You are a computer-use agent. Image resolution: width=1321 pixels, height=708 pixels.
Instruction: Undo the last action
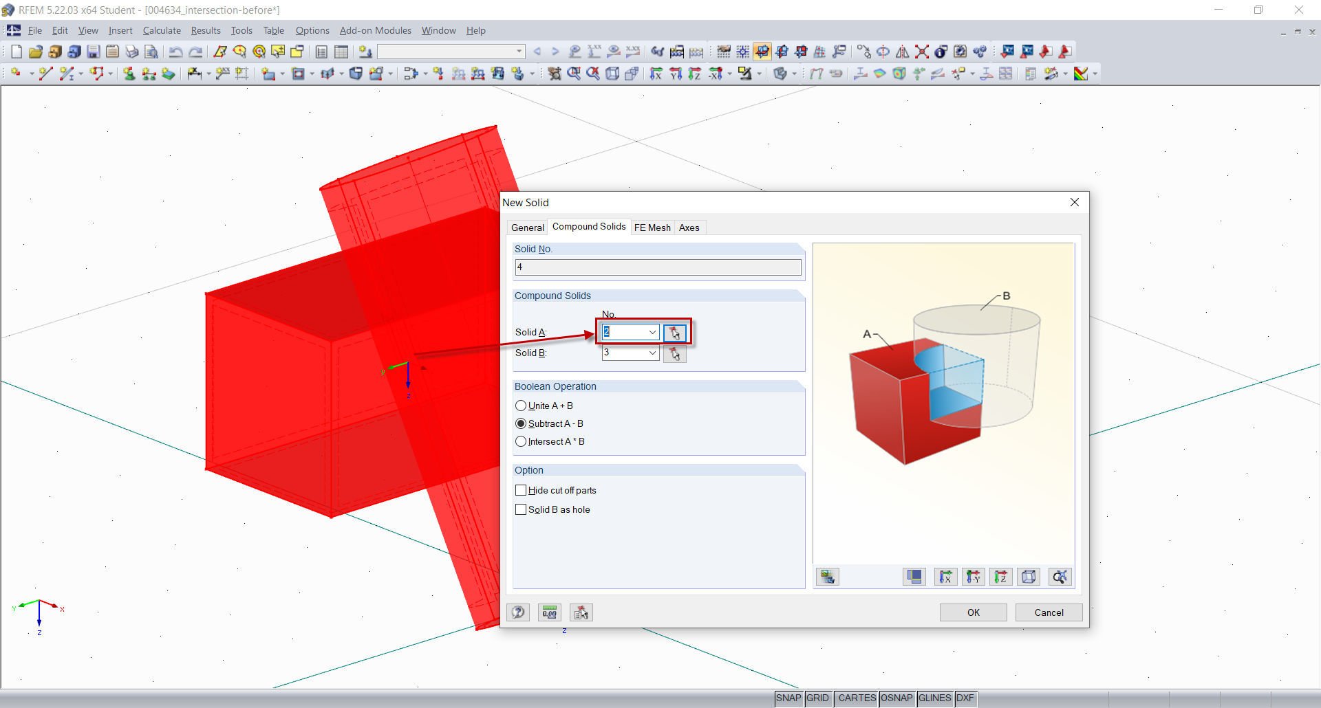177,51
